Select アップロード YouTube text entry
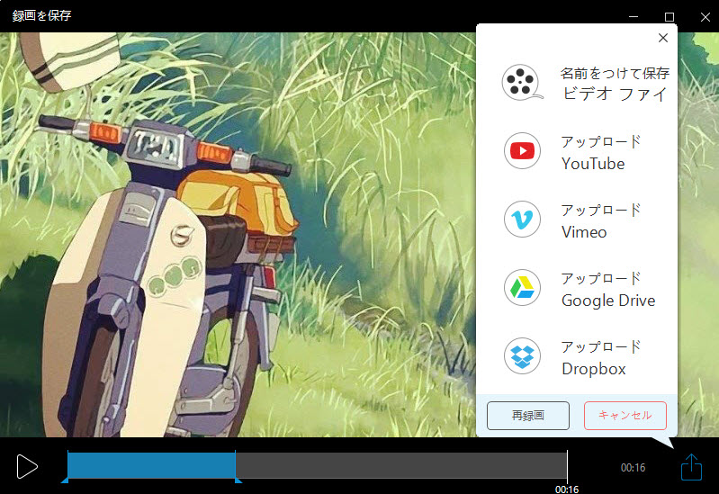719x494 pixels. (601, 153)
